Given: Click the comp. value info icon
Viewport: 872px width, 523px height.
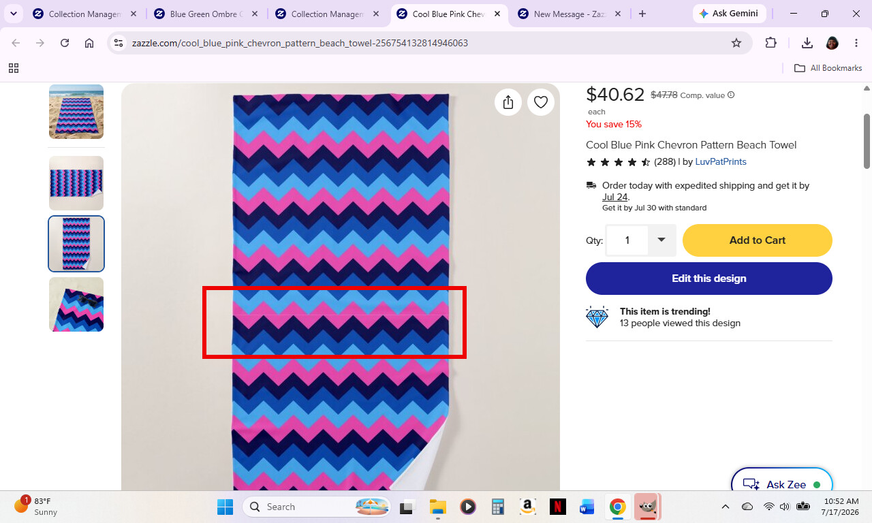Looking at the screenshot, I should [x=731, y=95].
